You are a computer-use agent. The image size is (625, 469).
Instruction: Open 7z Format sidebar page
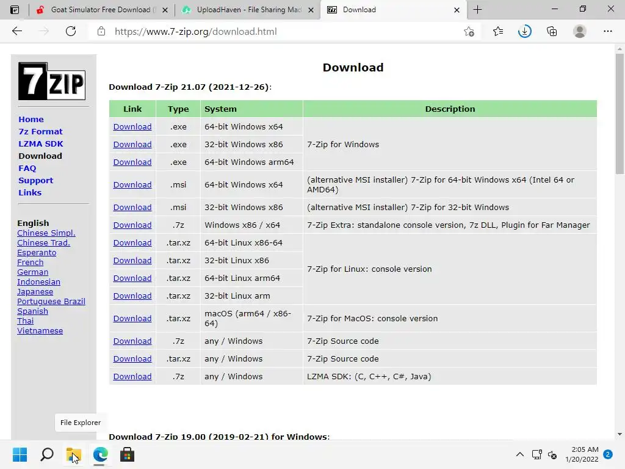(x=40, y=132)
